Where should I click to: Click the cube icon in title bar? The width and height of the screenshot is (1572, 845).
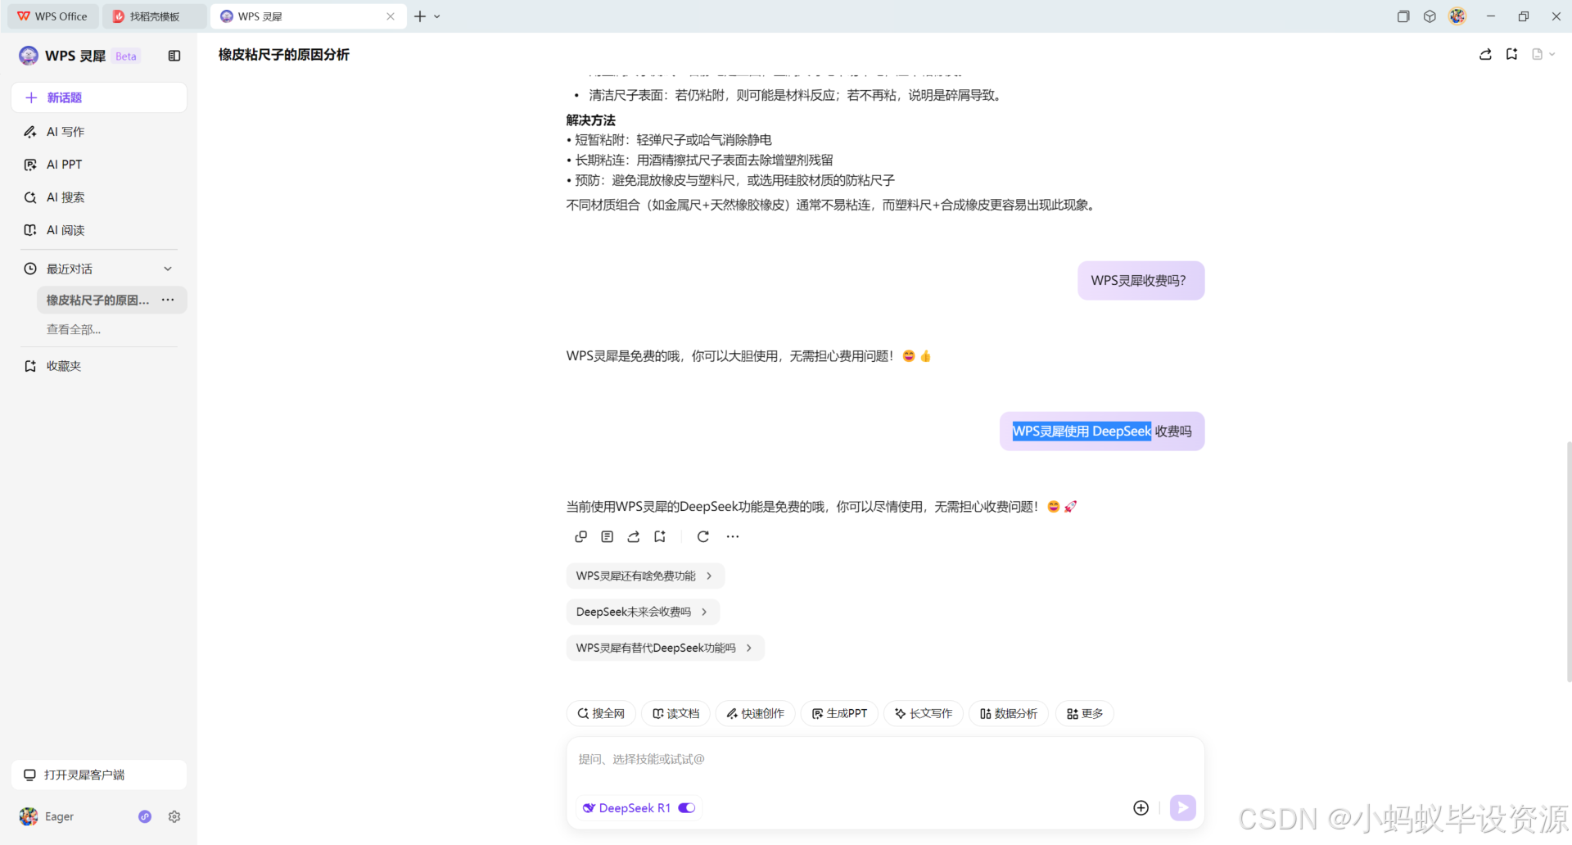pyautogui.click(x=1430, y=16)
